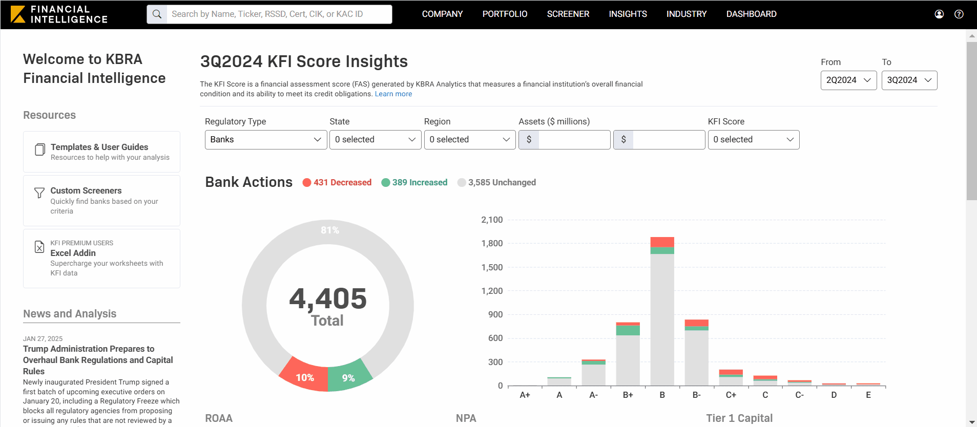Screen dimensions: 977x427
Task: Open the SCREENER menu
Action: click(568, 14)
